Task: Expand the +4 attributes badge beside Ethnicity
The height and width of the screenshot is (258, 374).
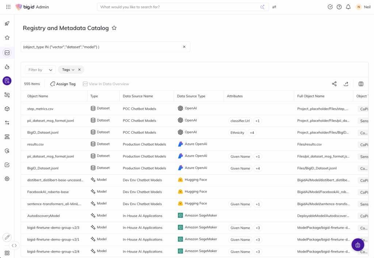Action: pyautogui.click(x=252, y=133)
